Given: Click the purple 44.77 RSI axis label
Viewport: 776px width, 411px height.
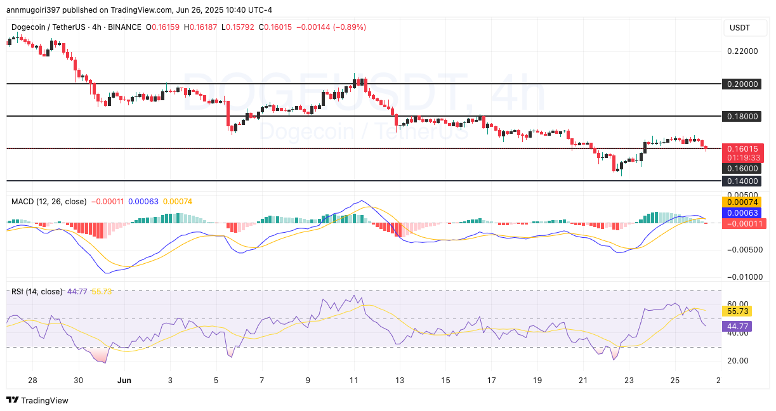Looking at the screenshot, I should point(737,327).
